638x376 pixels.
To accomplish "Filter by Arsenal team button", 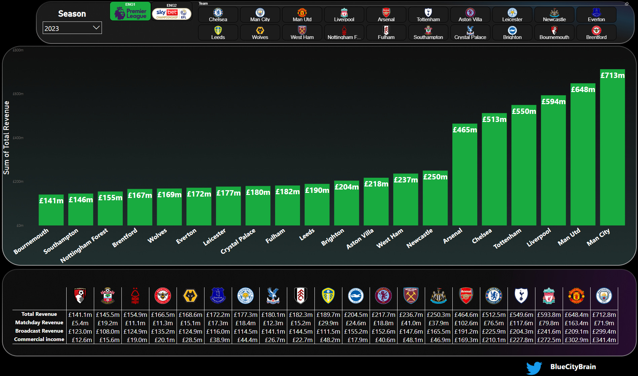I will 386,15.
